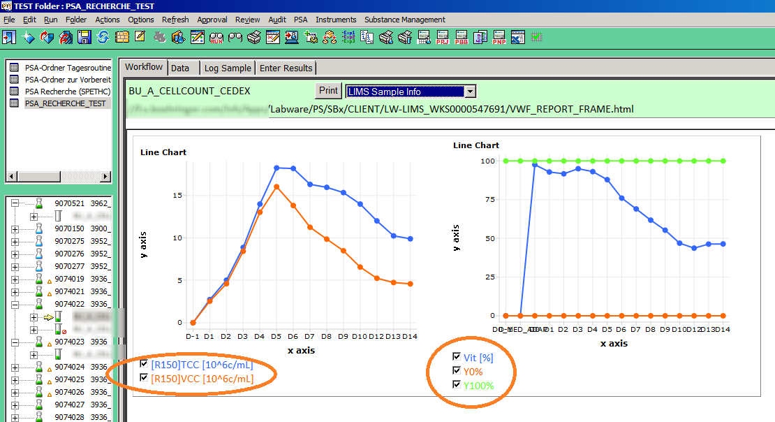Click the Print button

[x=328, y=90]
